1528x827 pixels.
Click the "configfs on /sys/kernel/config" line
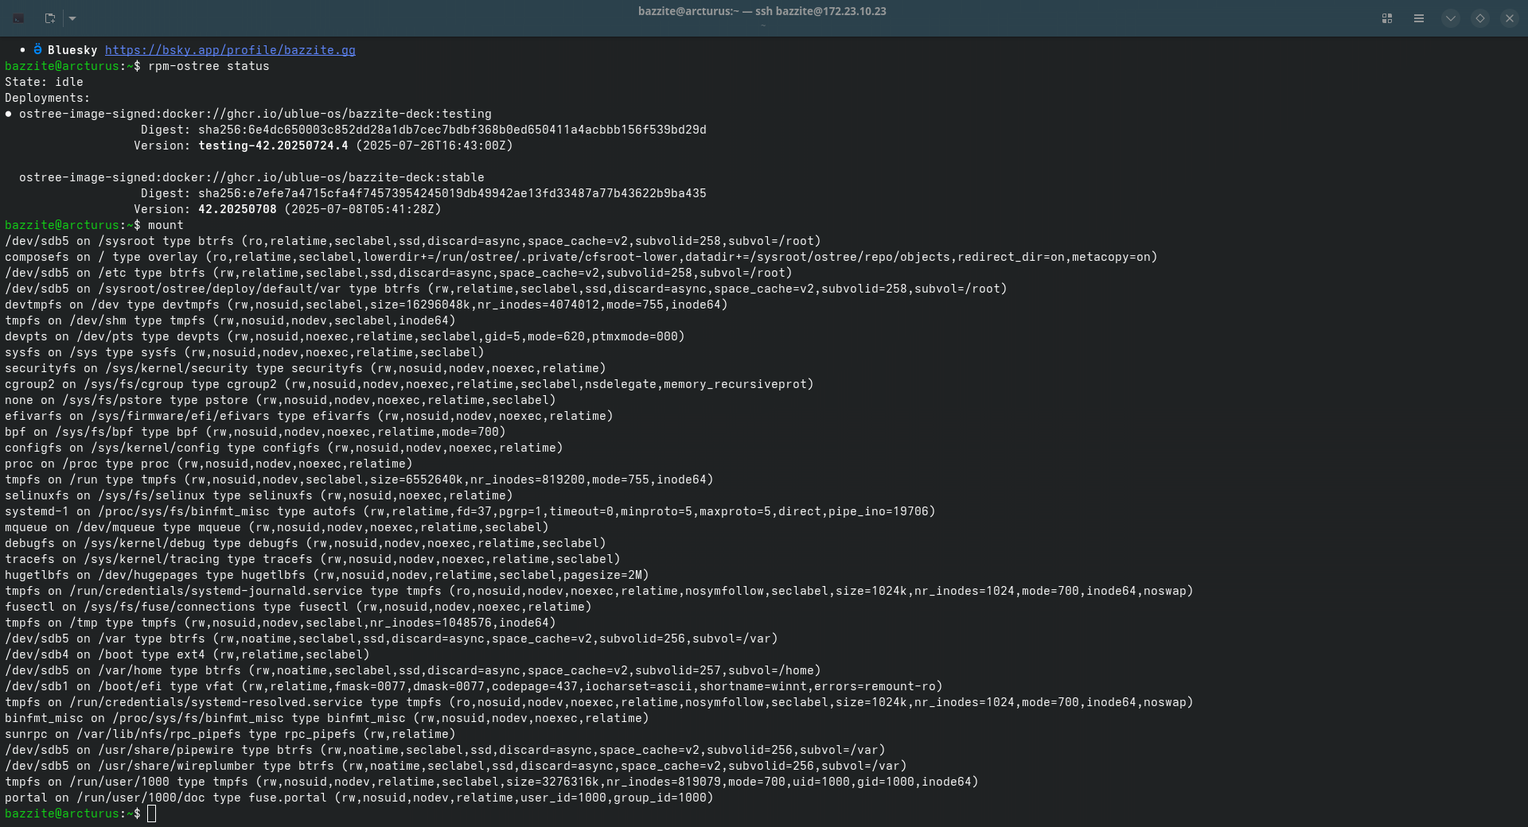284,448
